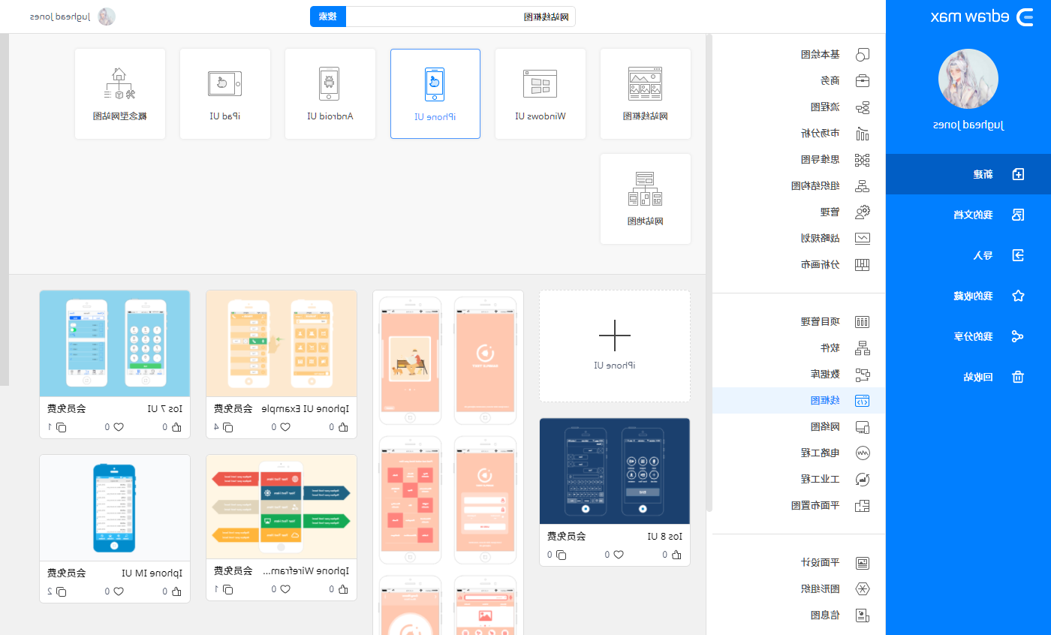1051x635 pixels.
Task: Click the 搜索 search button
Action: pos(328,17)
